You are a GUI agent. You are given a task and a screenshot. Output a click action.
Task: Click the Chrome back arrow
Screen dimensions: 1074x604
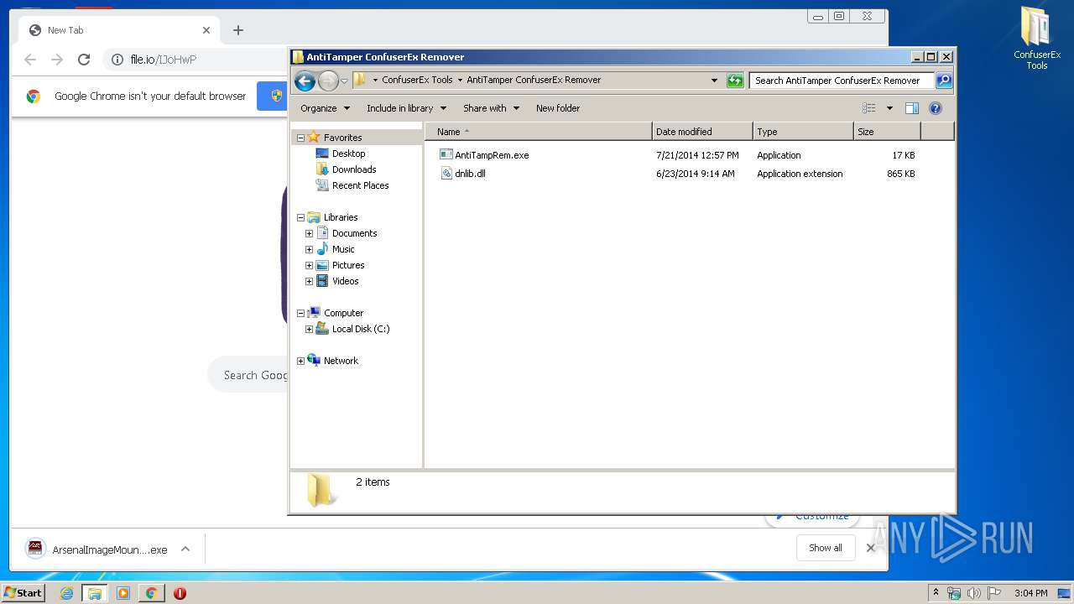(x=30, y=60)
